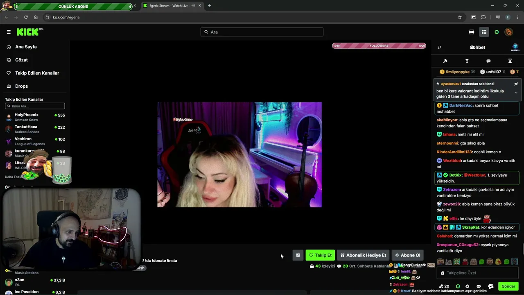The image size is (524, 295).
Task: Hide the pinned message with the eye icon
Action: pyautogui.click(x=516, y=84)
